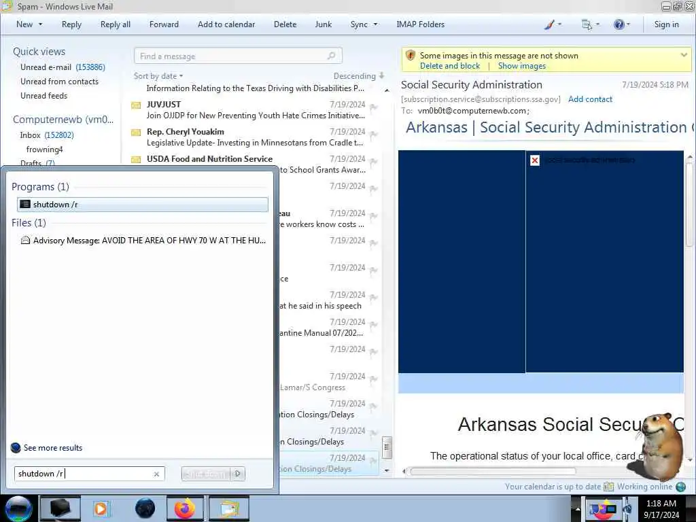
Task: Open the Colorizer paintbrush menu
Action: (553, 24)
